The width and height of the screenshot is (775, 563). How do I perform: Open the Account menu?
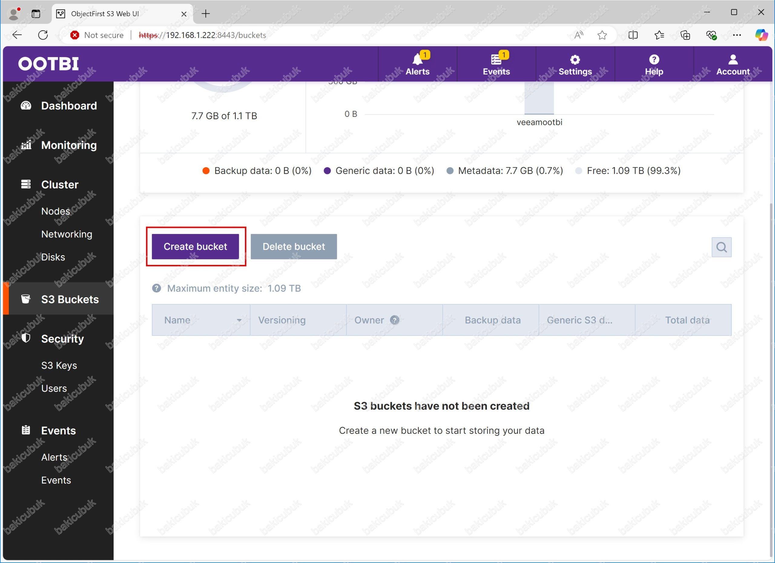733,64
